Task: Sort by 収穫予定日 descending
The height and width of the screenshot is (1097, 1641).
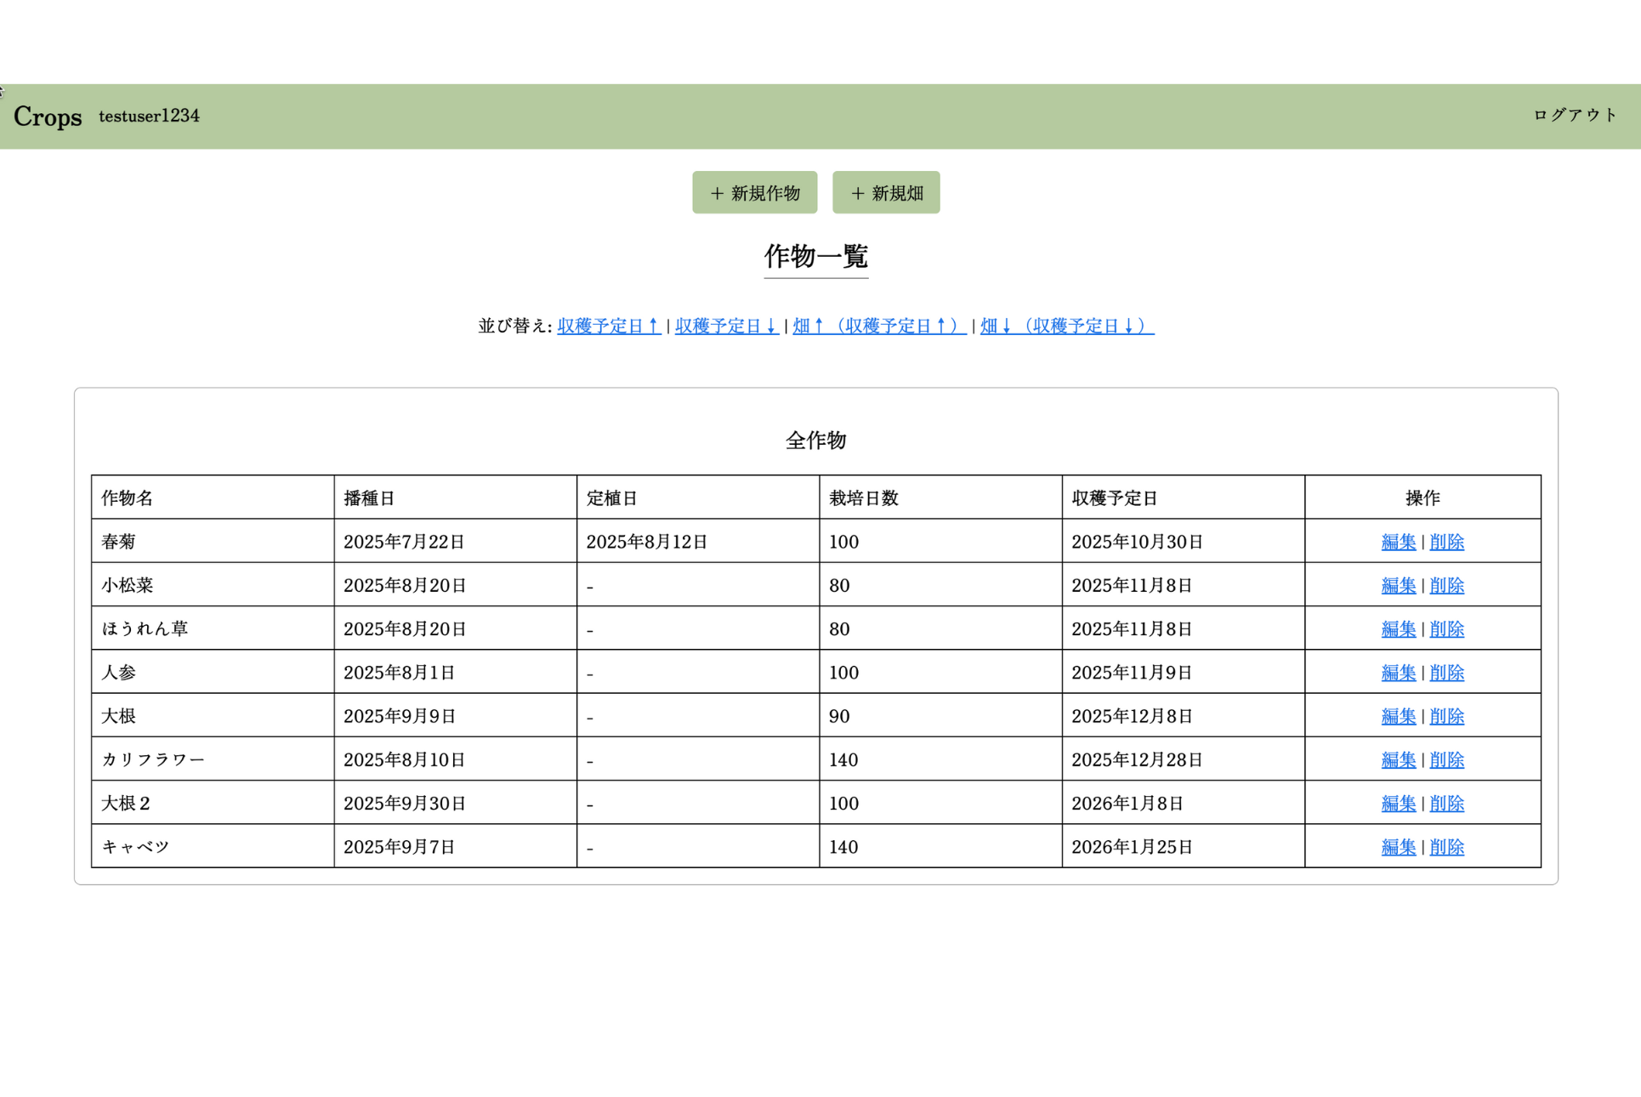Action: point(726,326)
